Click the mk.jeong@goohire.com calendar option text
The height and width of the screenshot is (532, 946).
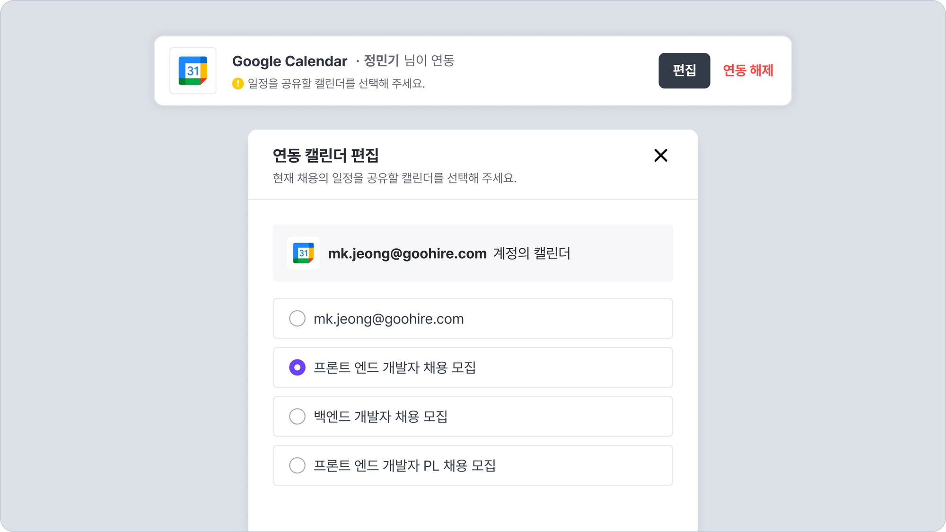(388, 319)
